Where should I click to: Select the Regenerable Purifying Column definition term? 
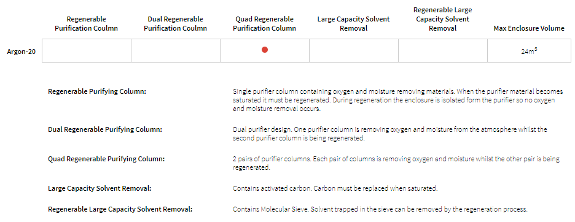tap(97, 91)
